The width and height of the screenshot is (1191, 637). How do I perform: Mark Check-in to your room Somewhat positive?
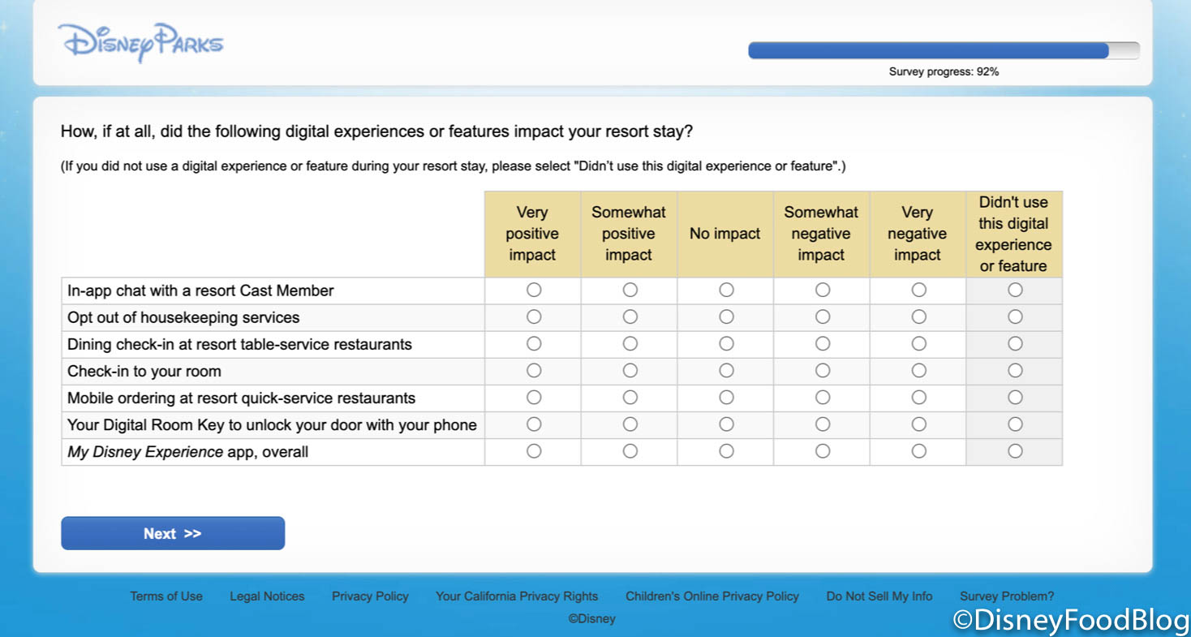630,371
